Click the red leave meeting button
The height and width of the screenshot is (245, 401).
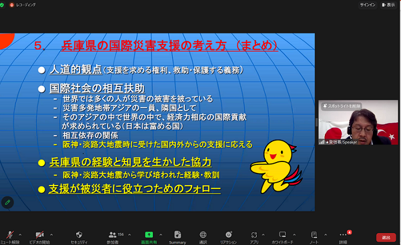coord(386,238)
